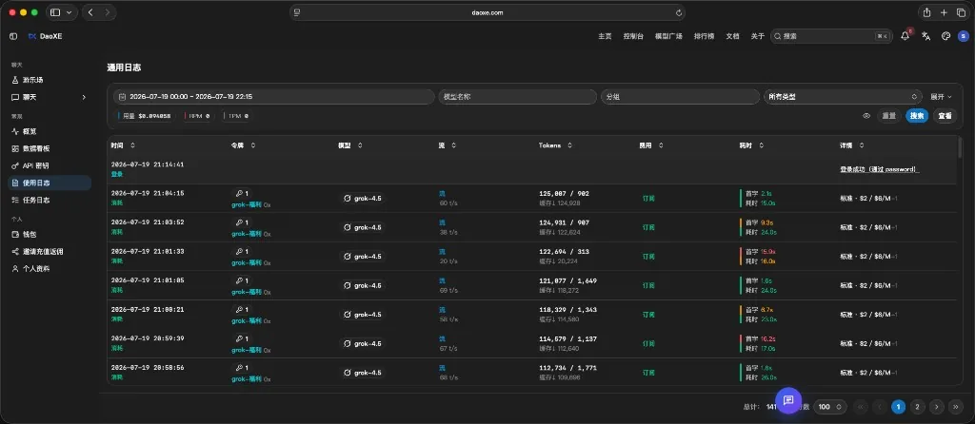The width and height of the screenshot is (975, 424).
Task: Open 邀请充值返佣 page
Action: click(43, 251)
